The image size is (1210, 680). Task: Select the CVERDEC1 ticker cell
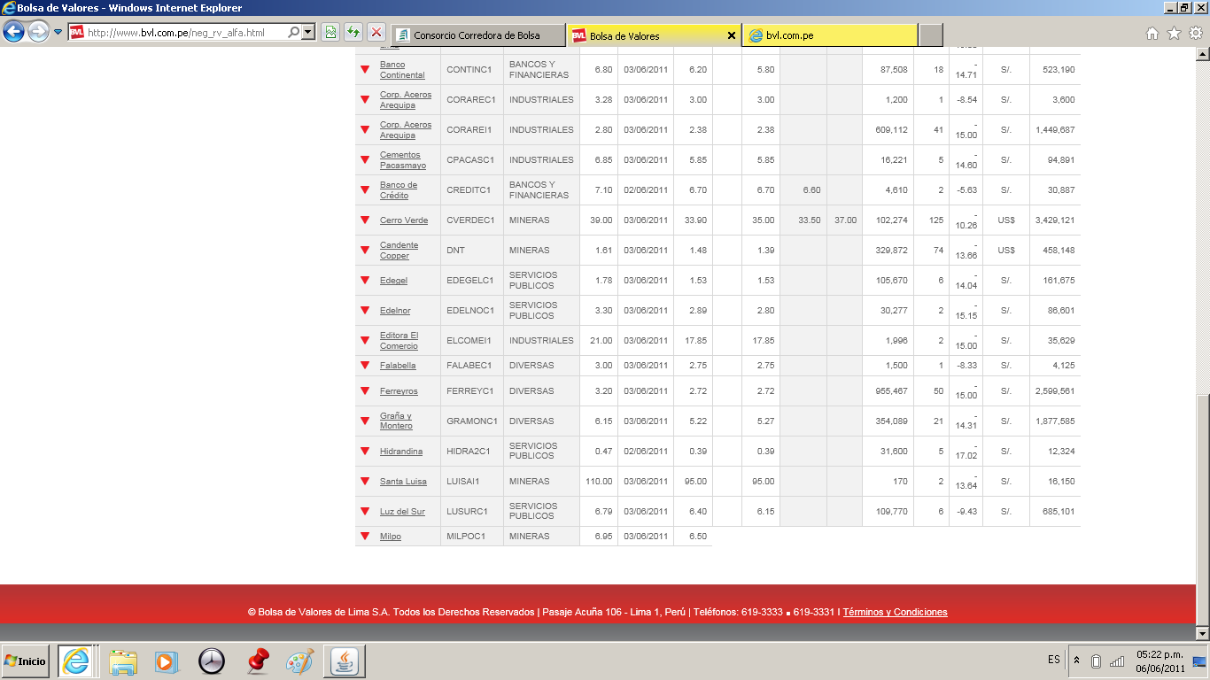[x=470, y=220]
